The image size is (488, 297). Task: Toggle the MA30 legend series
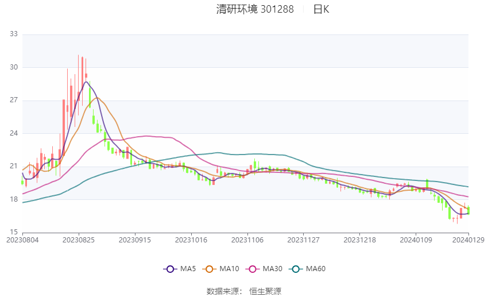click(x=264, y=269)
